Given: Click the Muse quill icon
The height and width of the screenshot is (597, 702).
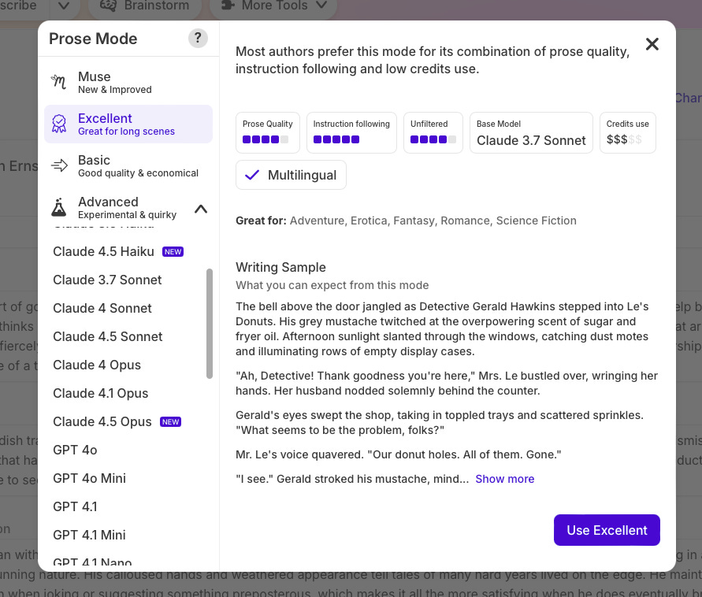Looking at the screenshot, I should pos(58,83).
